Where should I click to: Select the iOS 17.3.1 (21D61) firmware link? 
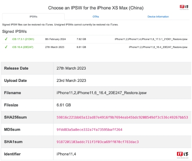pos(23,39)
